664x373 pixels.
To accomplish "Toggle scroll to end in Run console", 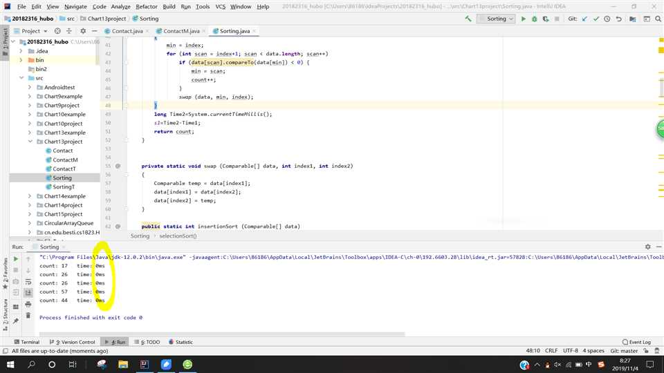I will pos(28,293).
